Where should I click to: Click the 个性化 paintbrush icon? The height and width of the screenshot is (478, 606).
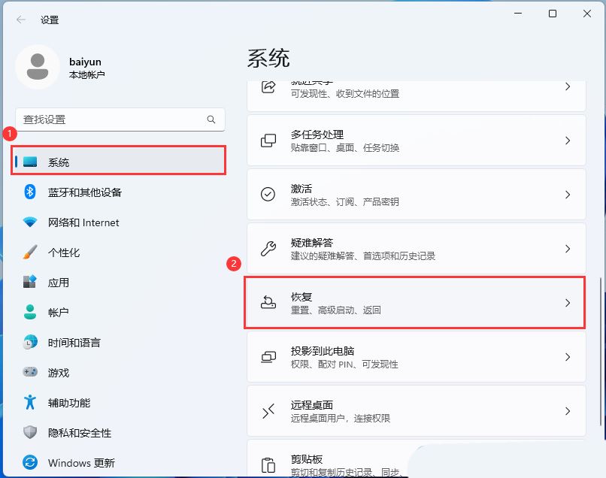click(30, 252)
